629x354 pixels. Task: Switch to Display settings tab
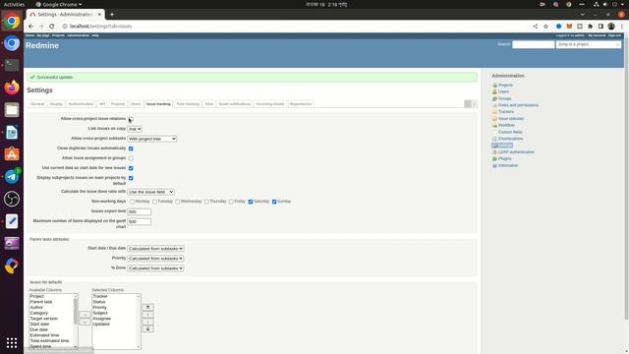coord(56,104)
